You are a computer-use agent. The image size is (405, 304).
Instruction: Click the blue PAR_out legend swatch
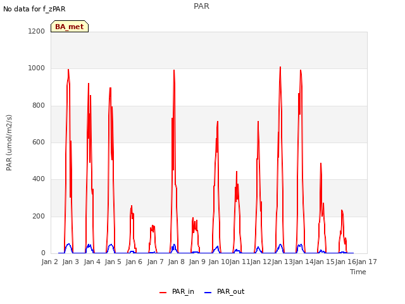tap(208, 293)
